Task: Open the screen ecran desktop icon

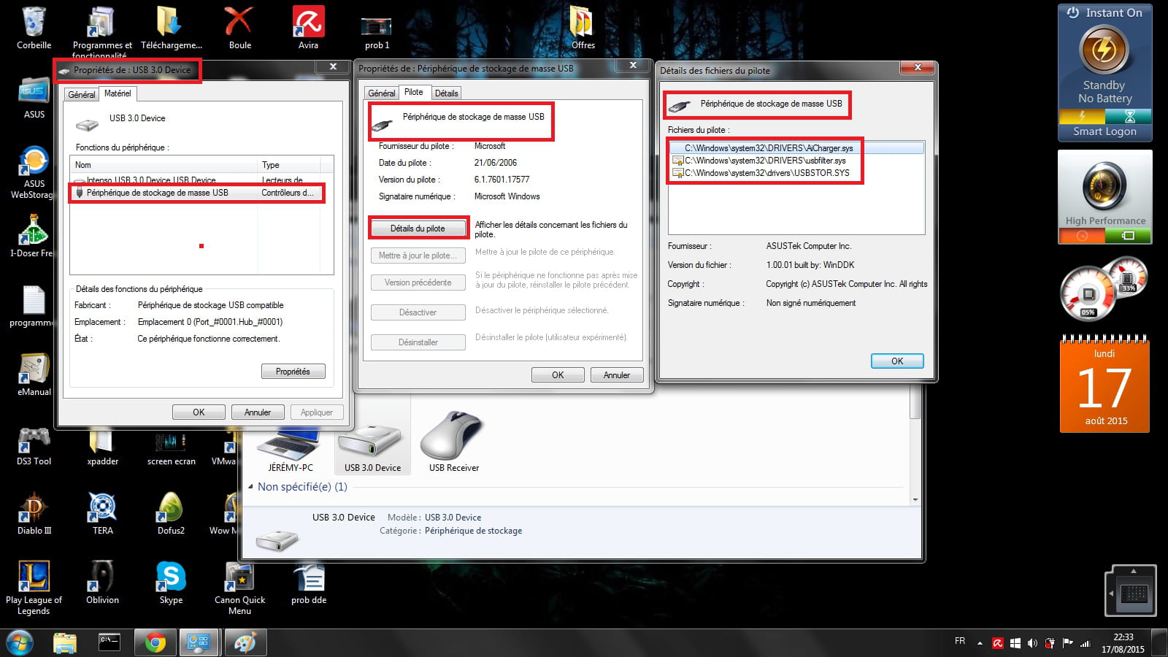Action: tap(171, 447)
